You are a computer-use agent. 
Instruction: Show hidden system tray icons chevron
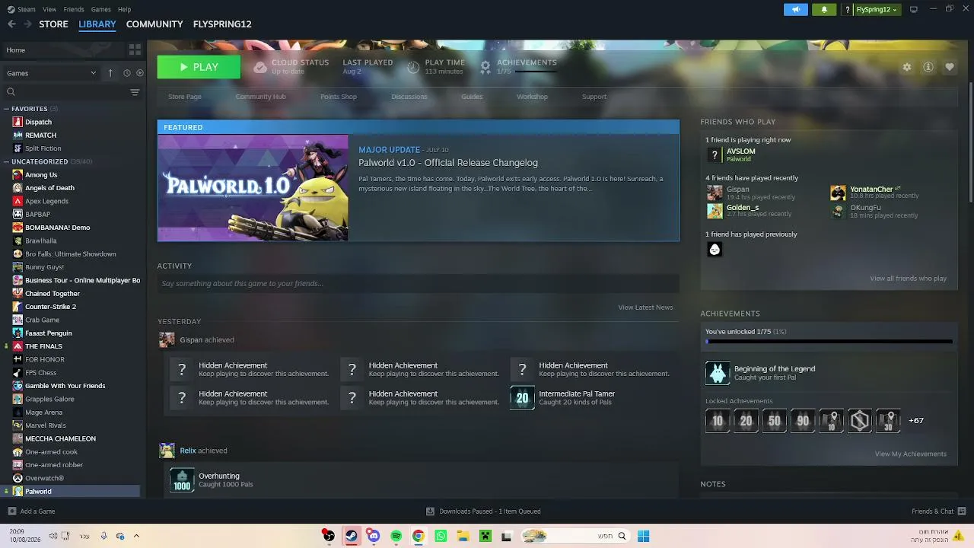point(136,536)
